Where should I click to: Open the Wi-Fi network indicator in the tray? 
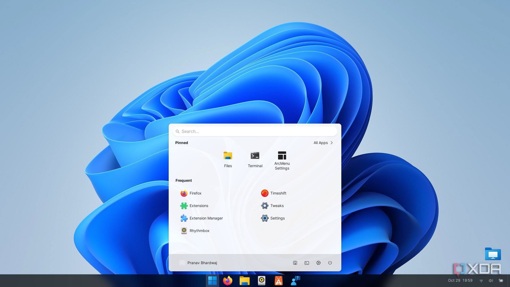pos(481,281)
